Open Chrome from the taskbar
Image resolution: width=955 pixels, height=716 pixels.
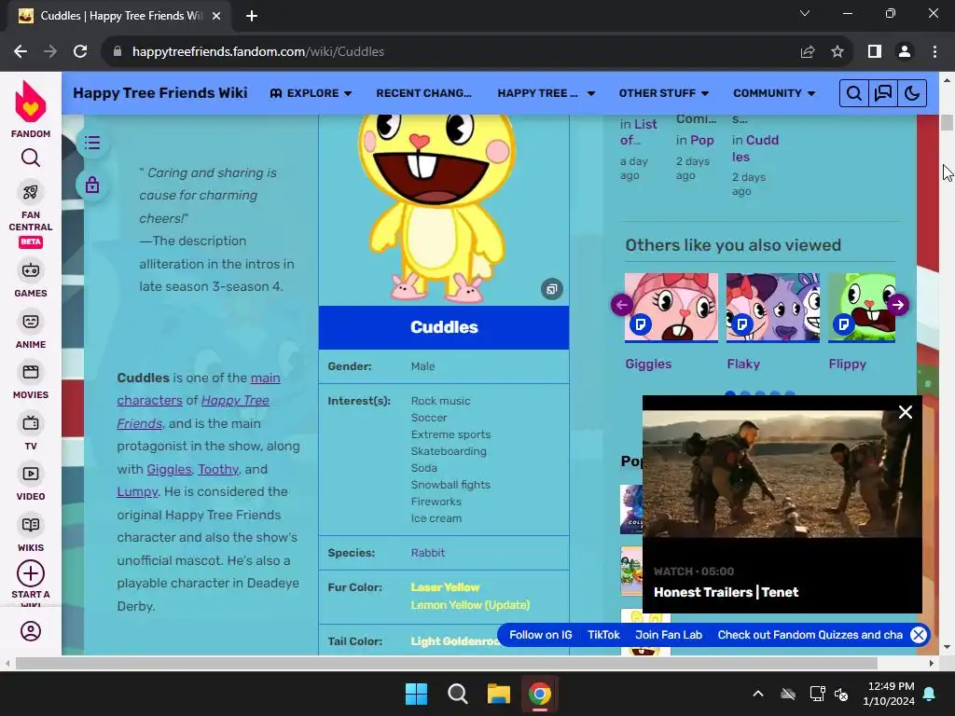(540, 694)
